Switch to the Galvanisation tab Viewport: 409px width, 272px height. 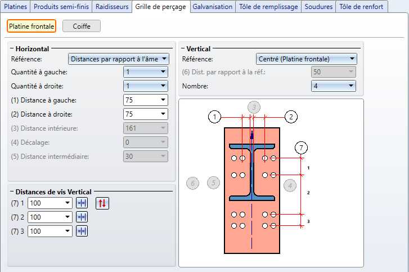click(212, 7)
